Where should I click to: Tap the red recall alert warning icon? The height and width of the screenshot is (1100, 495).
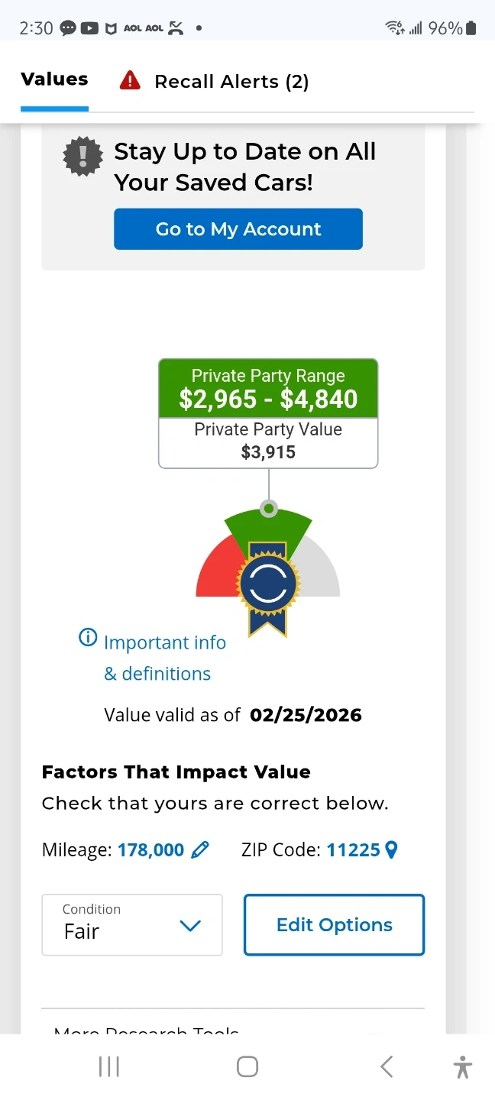point(130,80)
